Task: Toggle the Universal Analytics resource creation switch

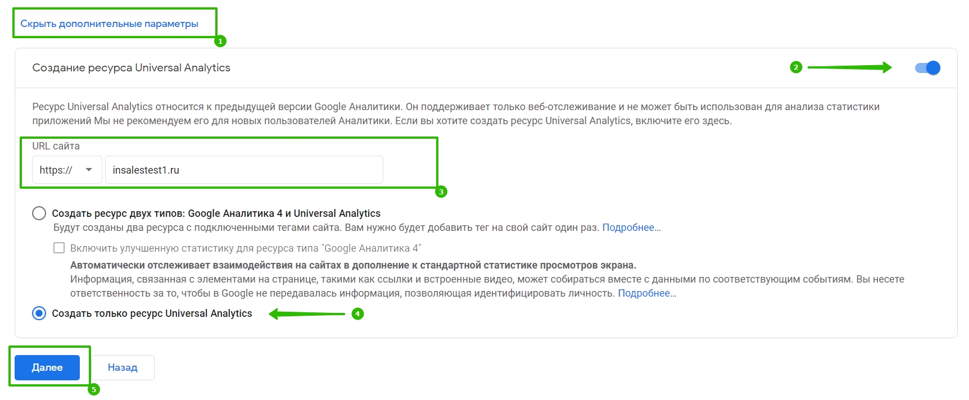Action: click(x=927, y=68)
